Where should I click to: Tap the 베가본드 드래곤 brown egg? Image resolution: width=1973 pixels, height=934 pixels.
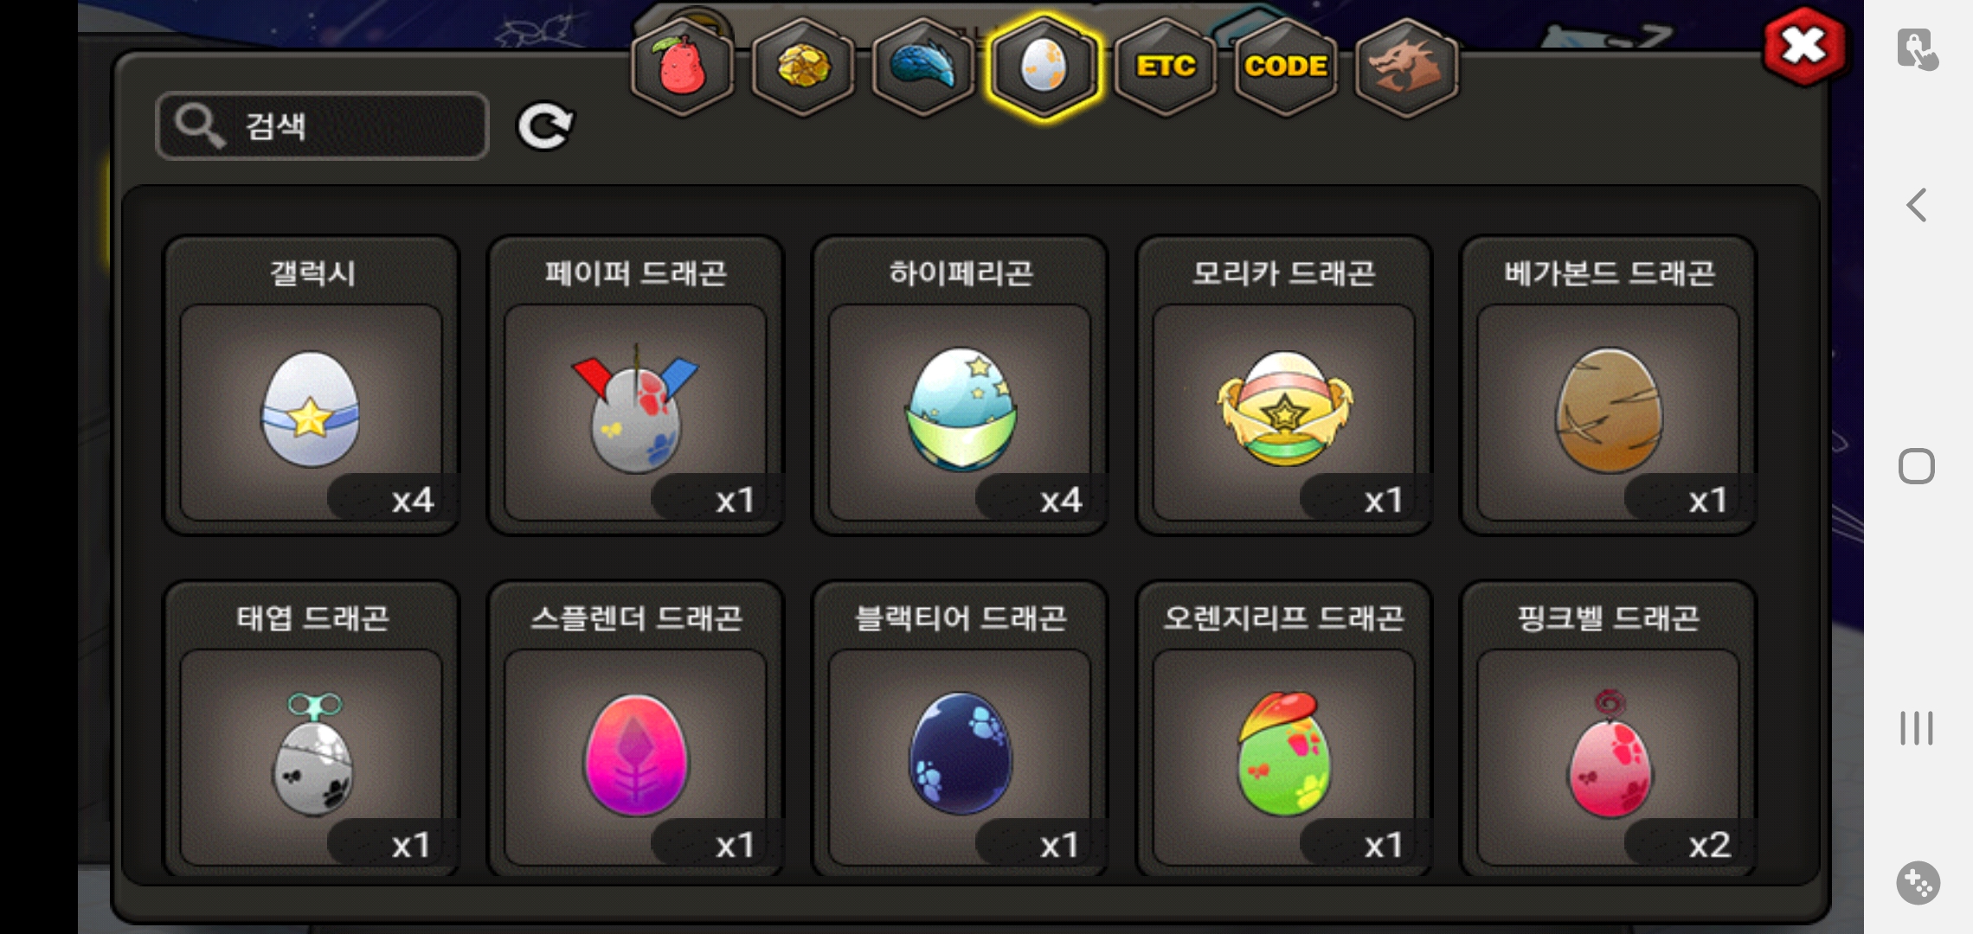tap(1608, 386)
